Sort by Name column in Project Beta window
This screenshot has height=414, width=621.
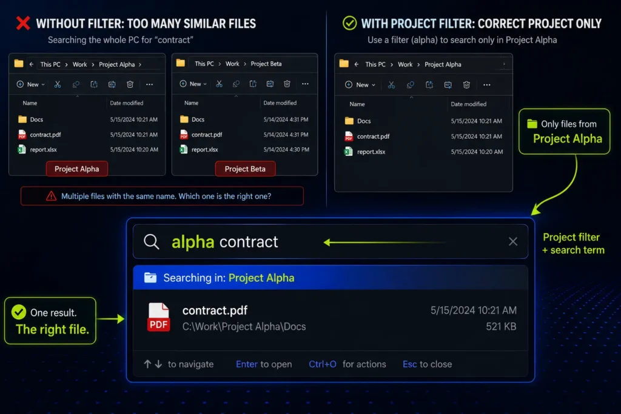click(191, 103)
